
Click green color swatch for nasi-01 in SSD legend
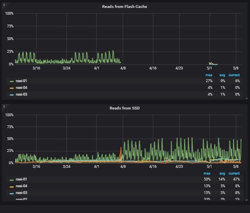tap(12, 180)
